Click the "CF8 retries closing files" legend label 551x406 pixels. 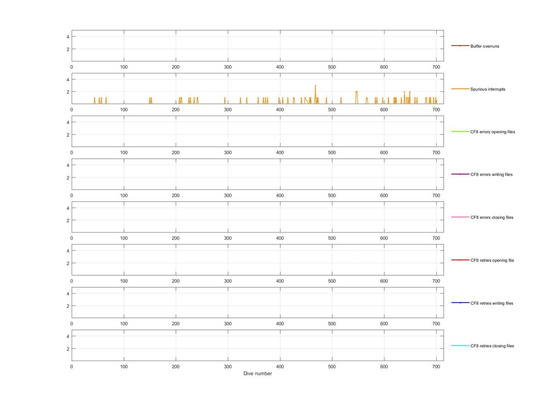click(x=492, y=346)
